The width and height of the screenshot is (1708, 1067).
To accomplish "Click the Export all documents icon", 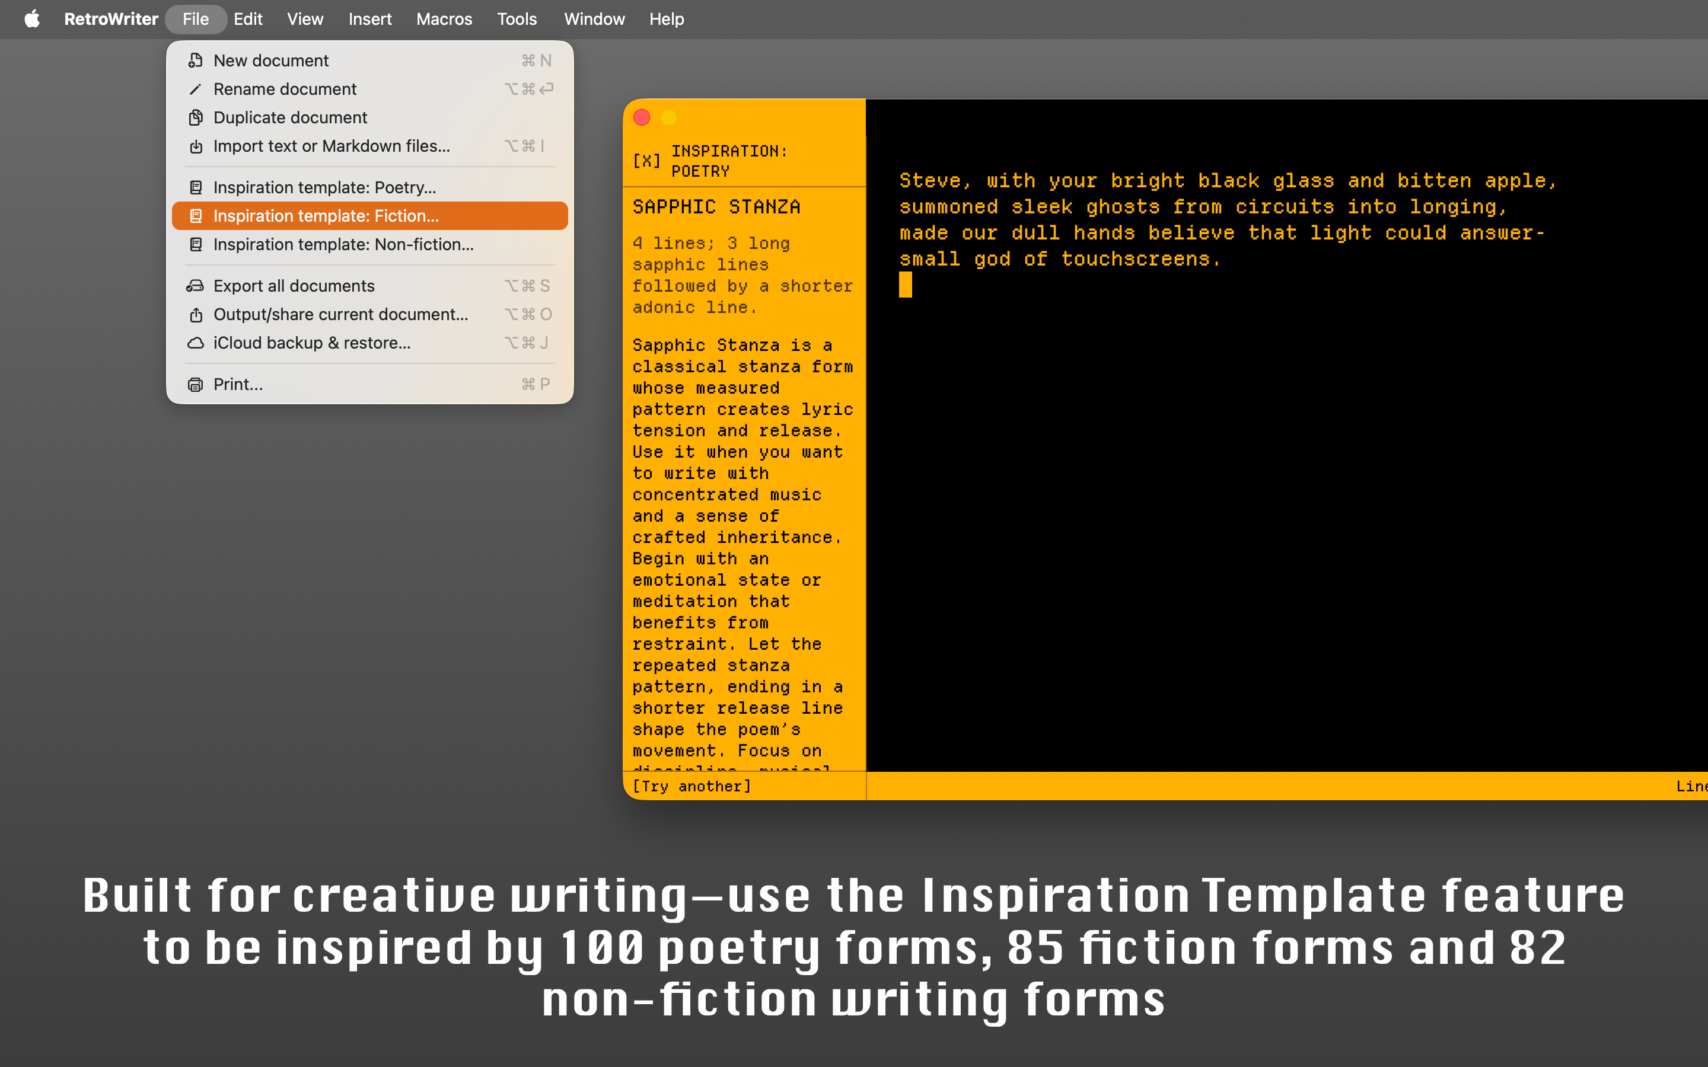I will [x=196, y=286].
